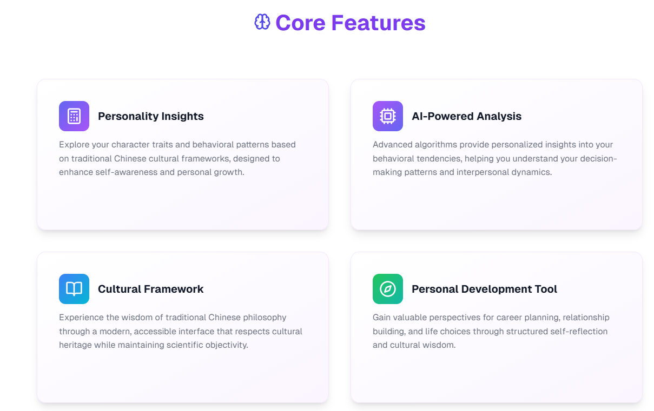This screenshot has width=654, height=411.
Task: Select the Personal Development Tool title
Action: point(484,289)
